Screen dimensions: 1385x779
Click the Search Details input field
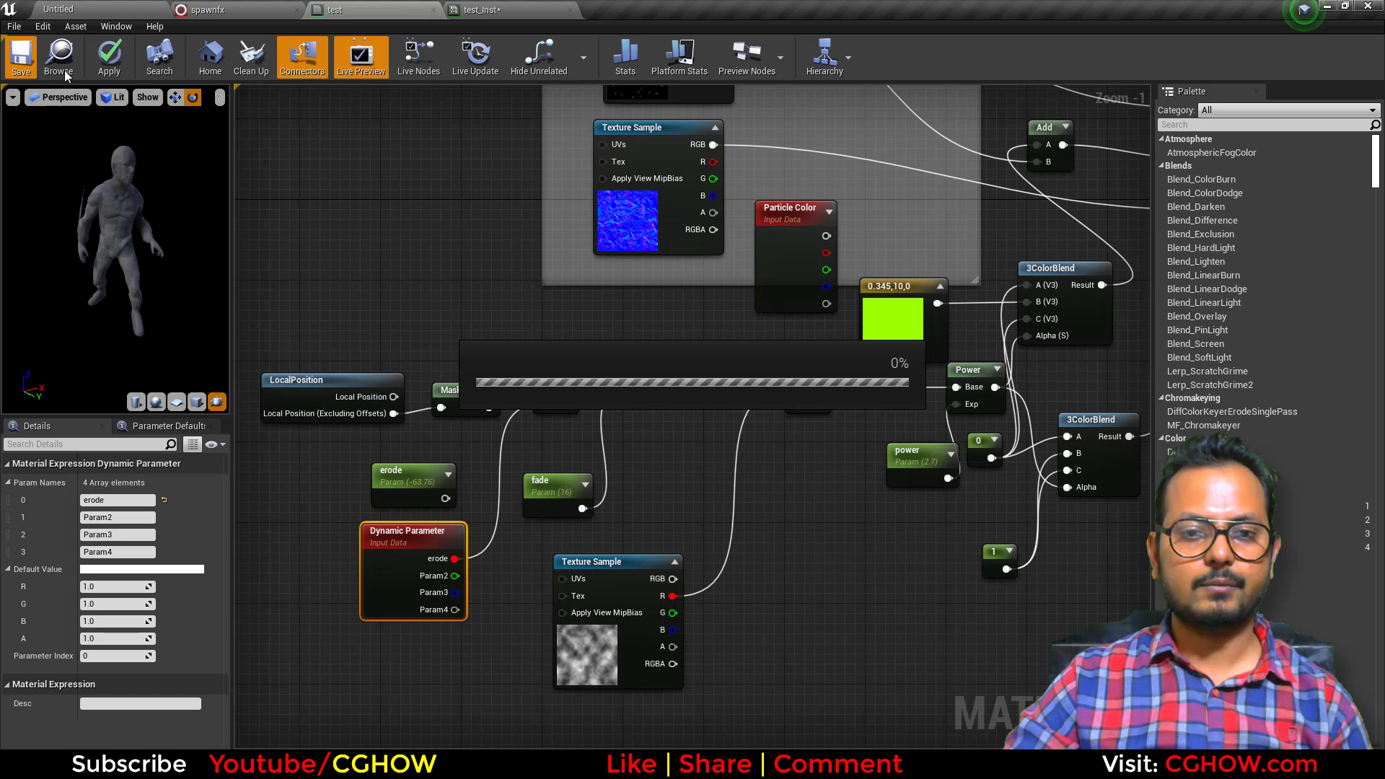[87, 444]
